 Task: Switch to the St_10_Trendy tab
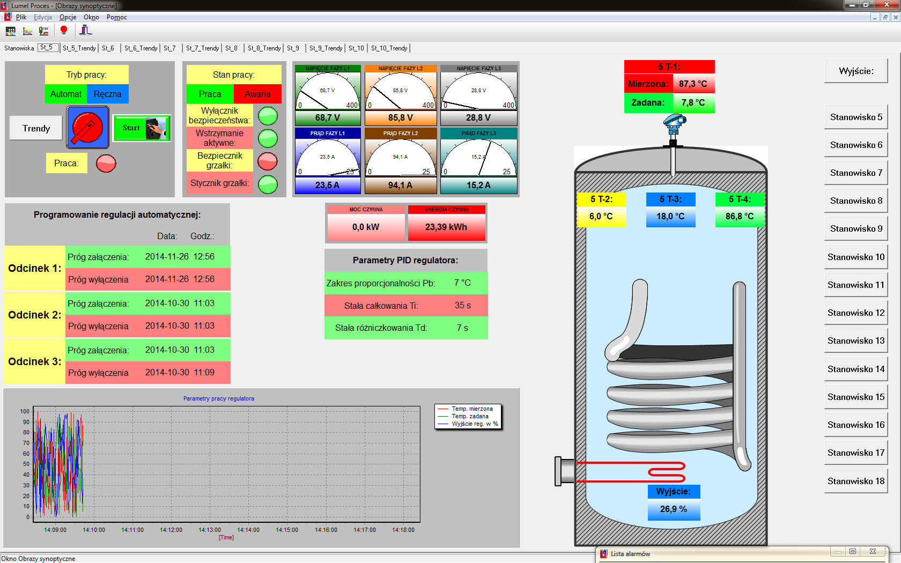click(x=389, y=48)
